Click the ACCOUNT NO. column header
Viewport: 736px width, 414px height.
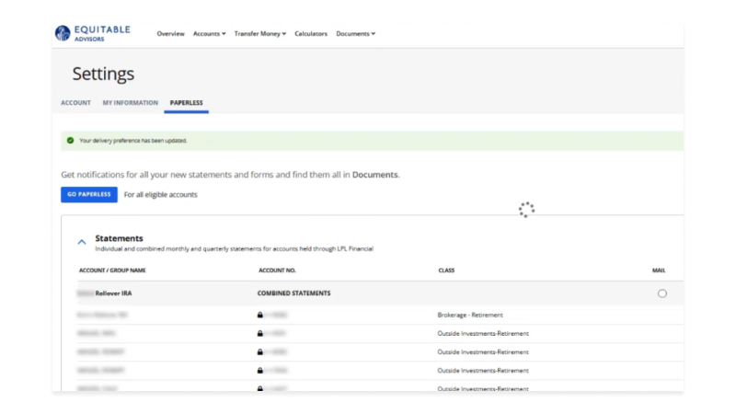point(278,270)
